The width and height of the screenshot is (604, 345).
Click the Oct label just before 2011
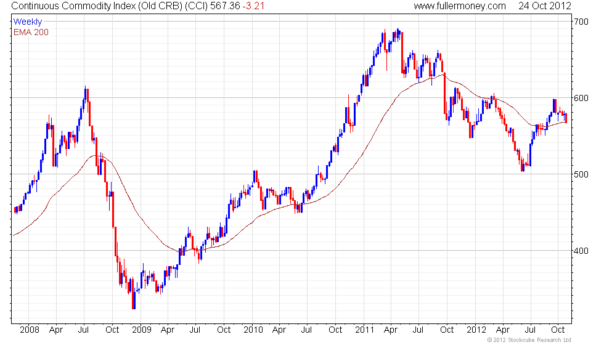tap(335, 330)
